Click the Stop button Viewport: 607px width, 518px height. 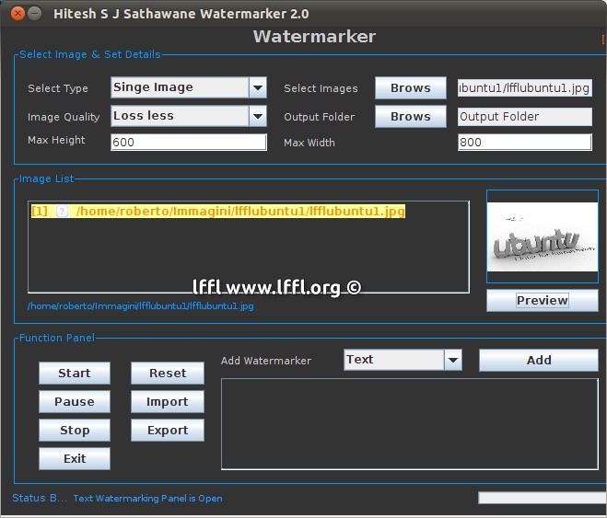75,431
